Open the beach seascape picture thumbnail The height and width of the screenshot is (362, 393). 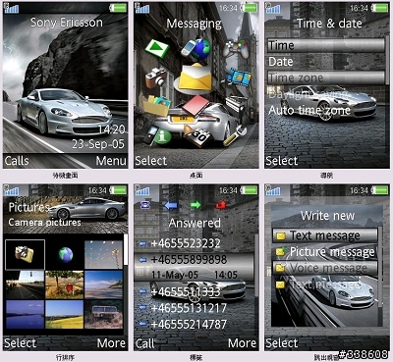[103, 284]
